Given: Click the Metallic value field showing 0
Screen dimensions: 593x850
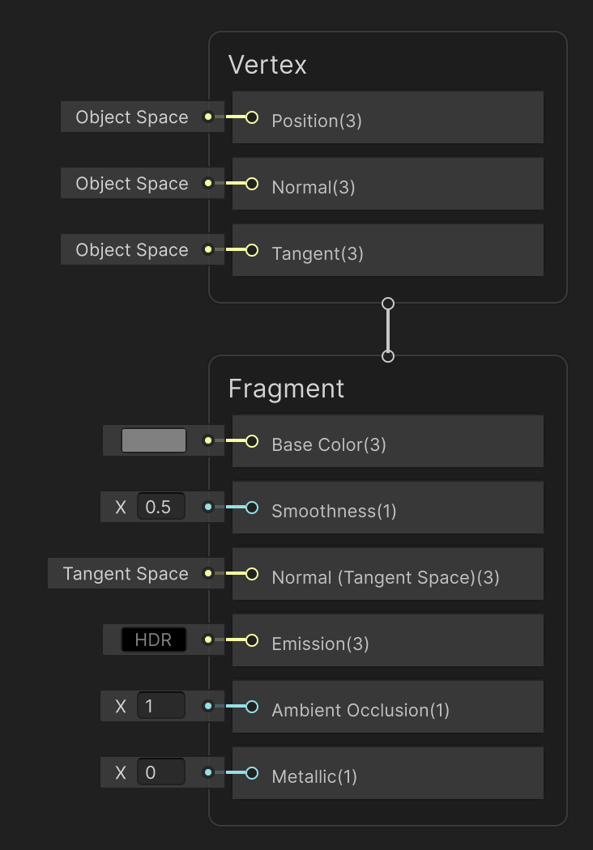Looking at the screenshot, I should point(160,772).
